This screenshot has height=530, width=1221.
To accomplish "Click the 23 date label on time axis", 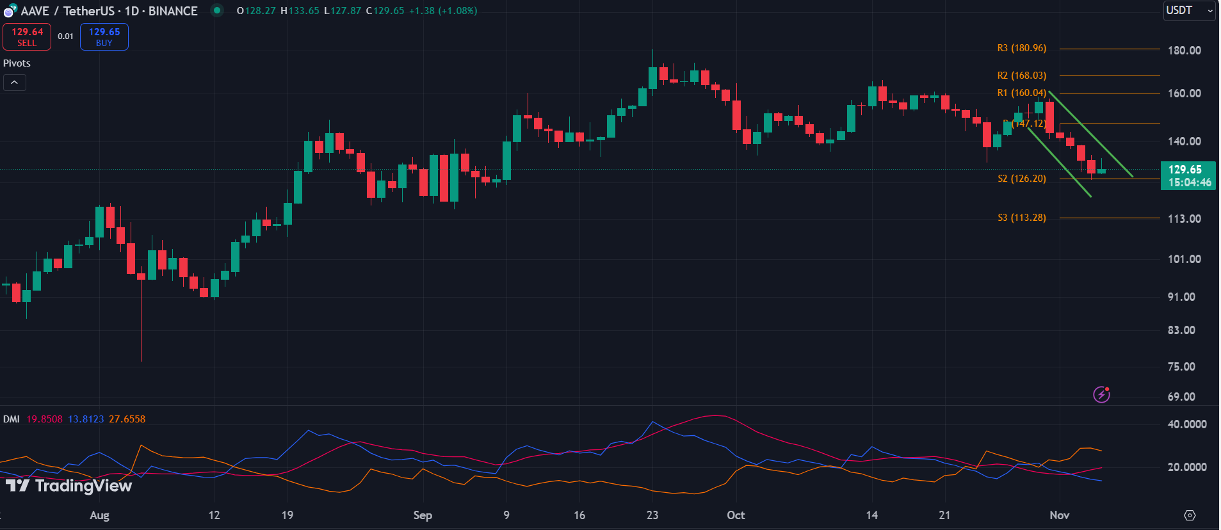I will click(x=652, y=515).
